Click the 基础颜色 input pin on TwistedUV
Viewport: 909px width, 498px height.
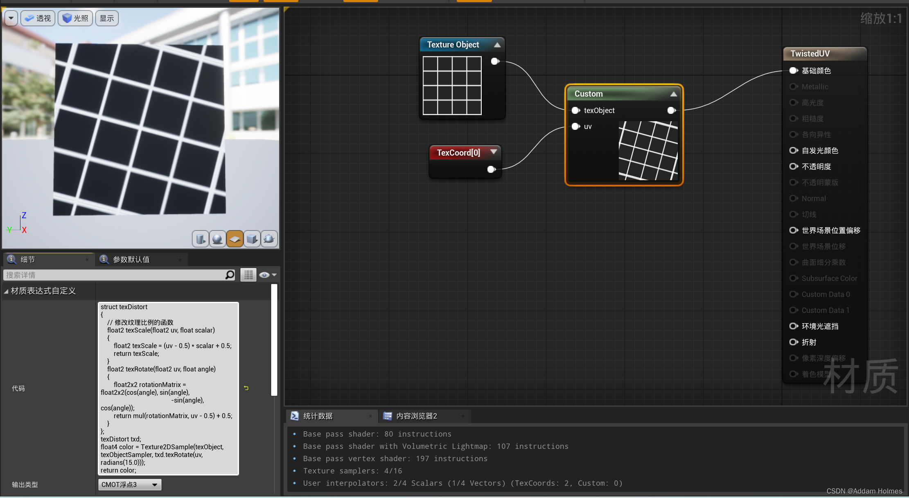tap(794, 71)
